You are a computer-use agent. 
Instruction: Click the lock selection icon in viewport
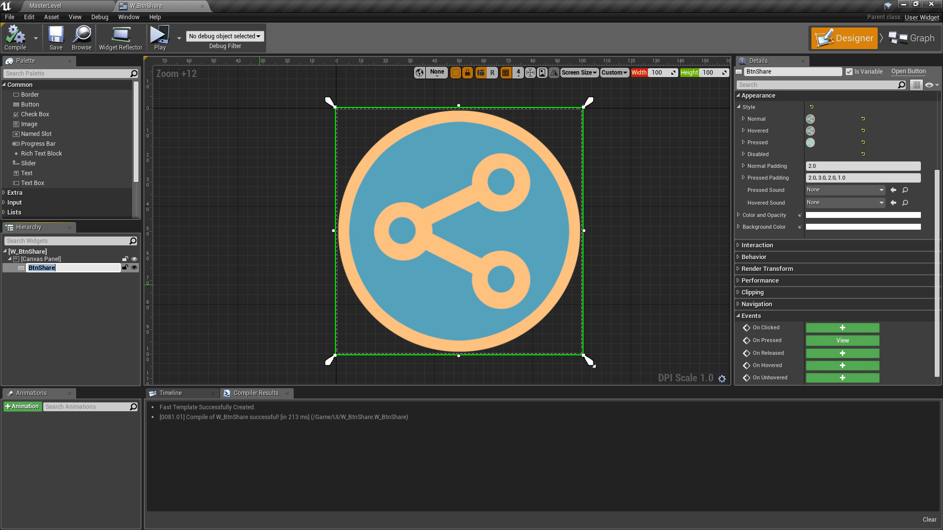[468, 73]
